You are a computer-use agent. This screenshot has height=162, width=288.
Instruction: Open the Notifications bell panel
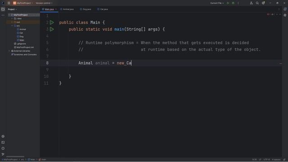(x=285, y=9)
